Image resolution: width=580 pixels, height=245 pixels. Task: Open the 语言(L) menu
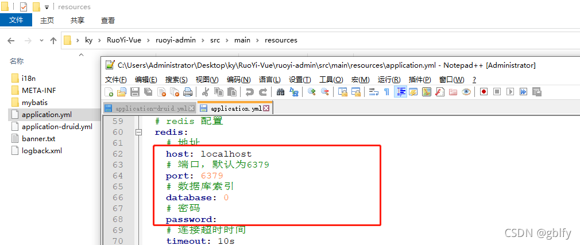270,80
